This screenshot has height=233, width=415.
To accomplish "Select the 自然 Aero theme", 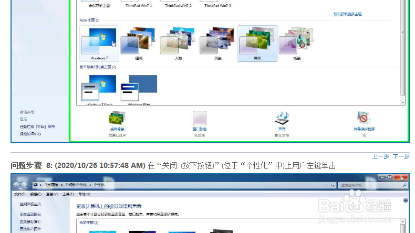I will click(x=257, y=44).
